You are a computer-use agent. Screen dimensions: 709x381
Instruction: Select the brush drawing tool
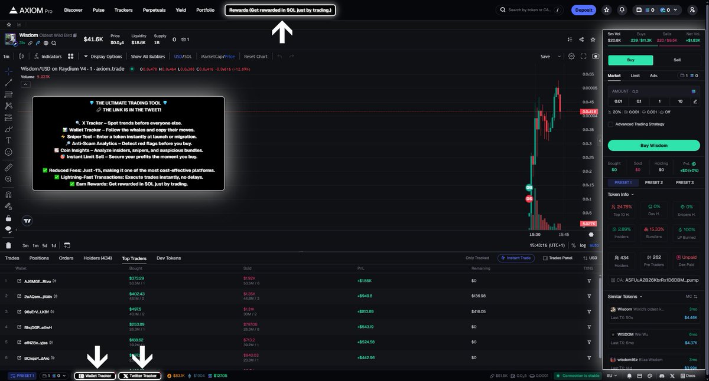coord(8,129)
